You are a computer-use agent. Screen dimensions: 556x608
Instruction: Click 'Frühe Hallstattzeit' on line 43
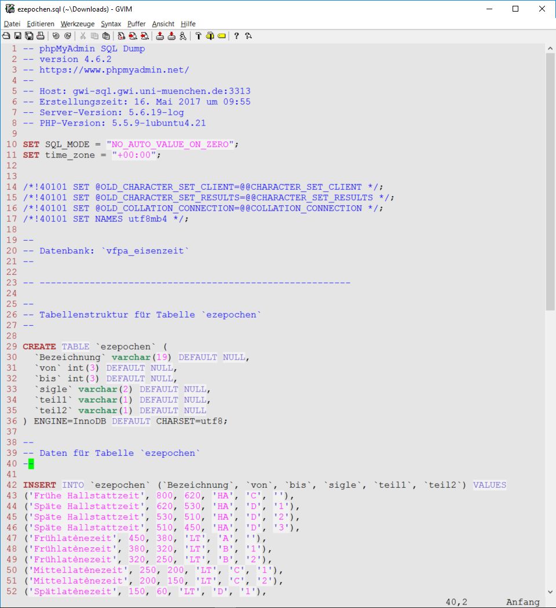pyautogui.click(x=86, y=496)
